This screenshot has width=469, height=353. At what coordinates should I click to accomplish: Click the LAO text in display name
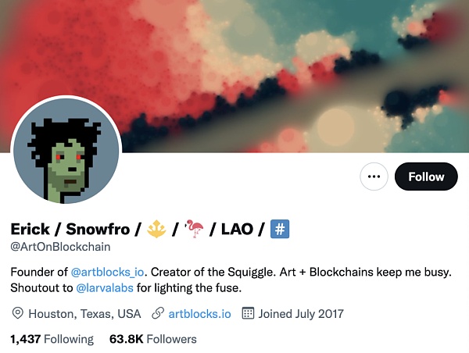point(237,230)
